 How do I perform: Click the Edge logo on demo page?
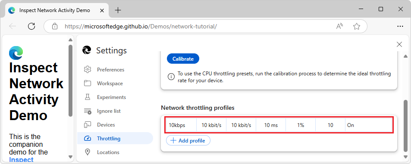click(x=16, y=53)
